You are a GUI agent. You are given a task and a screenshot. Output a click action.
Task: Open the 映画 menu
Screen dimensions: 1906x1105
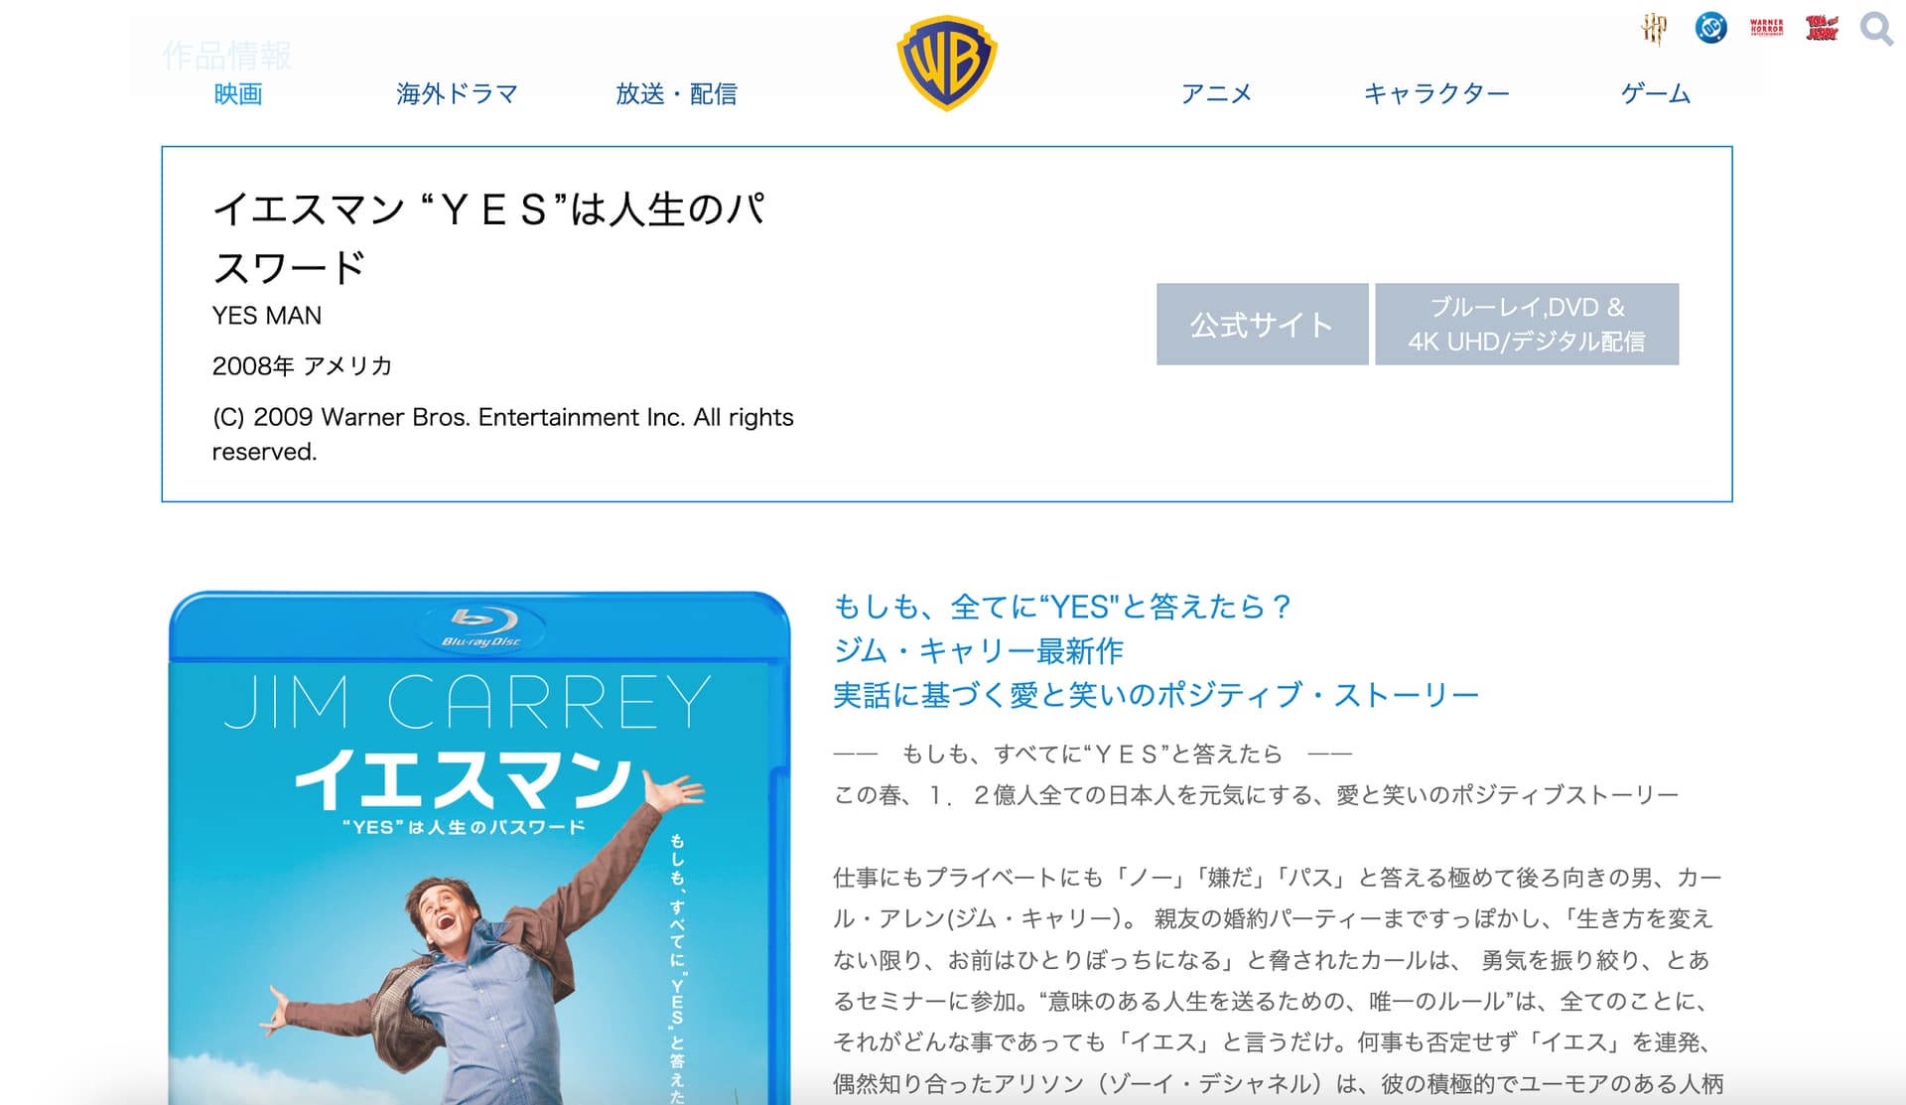coord(238,93)
